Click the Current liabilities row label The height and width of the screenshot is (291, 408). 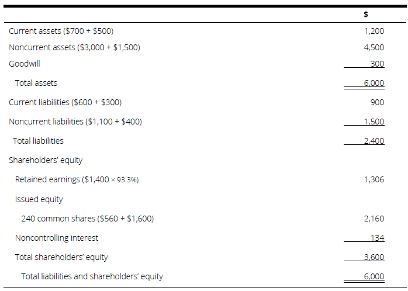[65, 102]
